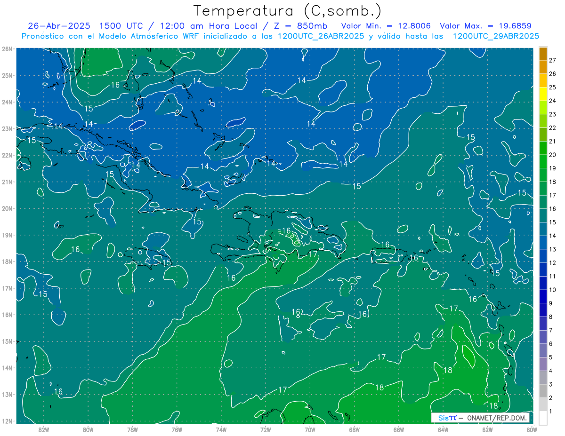
Task: Click the "15N" latitude axis label
Action: 7,341
